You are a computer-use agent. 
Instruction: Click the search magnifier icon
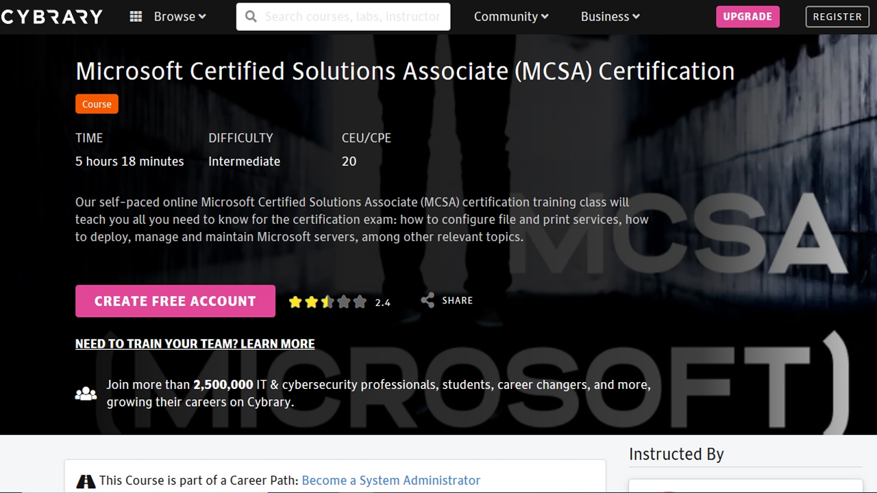[x=251, y=16]
